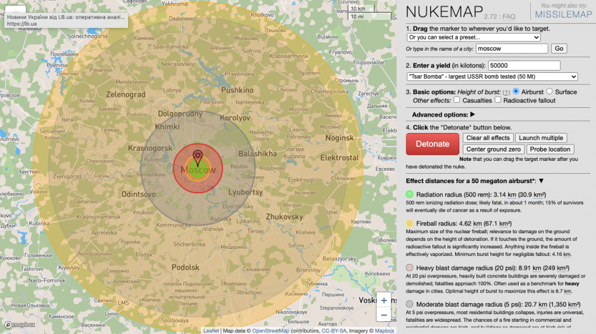Click the Lyubertsy label on the map
Viewport: 596px width, 334px height.
coord(245,192)
